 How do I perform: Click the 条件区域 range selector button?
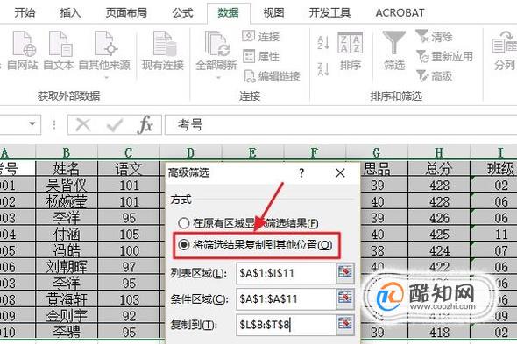click(345, 298)
